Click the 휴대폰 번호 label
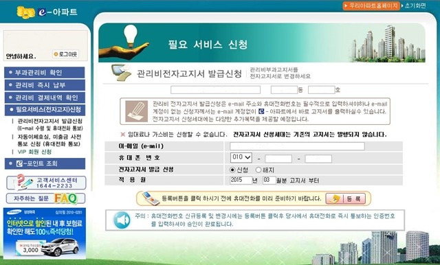 pyautogui.click(x=139, y=158)
